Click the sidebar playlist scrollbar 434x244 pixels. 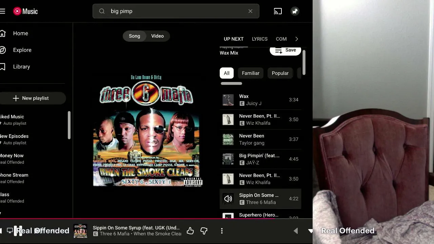[x=69, y=125]
